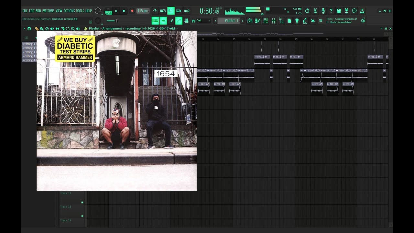
Task: Toggle typing keyboard to piano button
Action: 155,21
